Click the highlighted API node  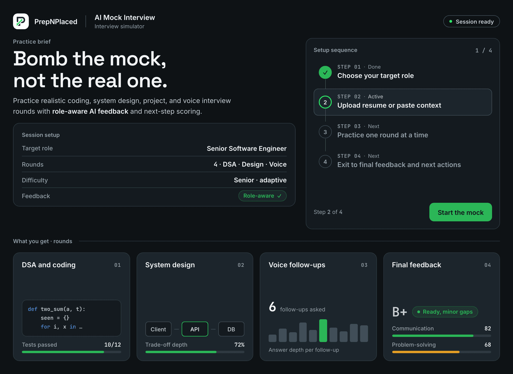(x=195, y=329)
